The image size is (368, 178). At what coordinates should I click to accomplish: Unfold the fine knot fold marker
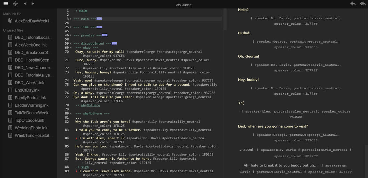(x=99, y=27)
